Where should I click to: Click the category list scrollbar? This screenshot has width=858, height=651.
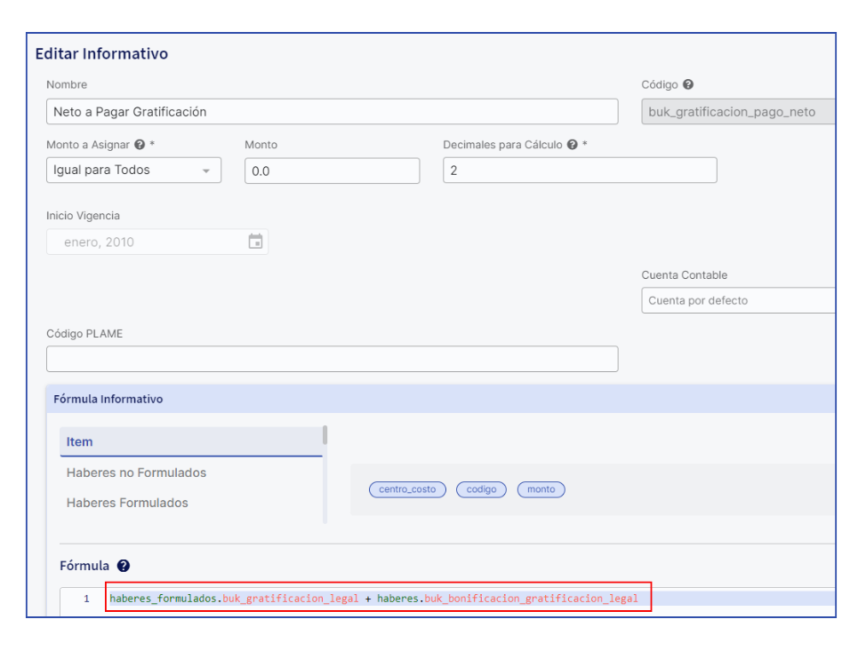point(325,435)
